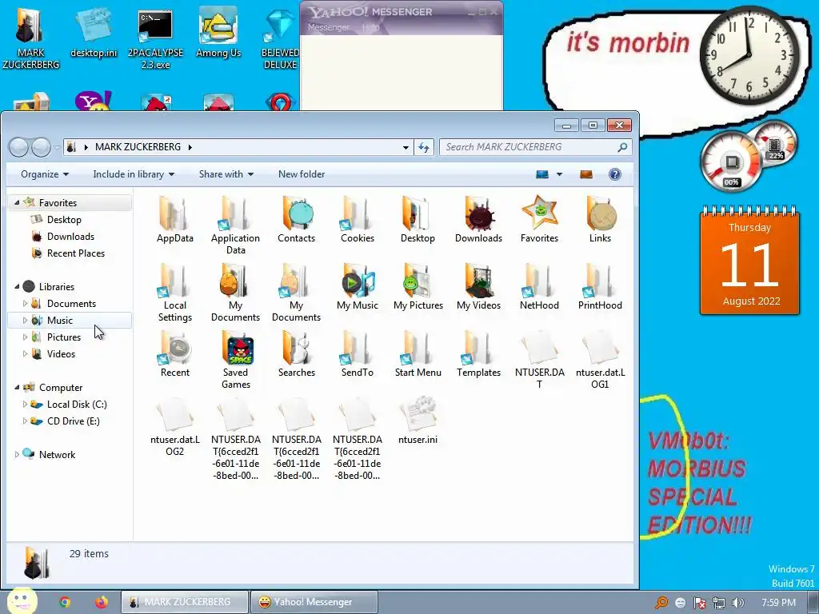Viewport: 819px width, 614px height.
Task: Select the SendTo folder
Action: (x=358, y=354)
